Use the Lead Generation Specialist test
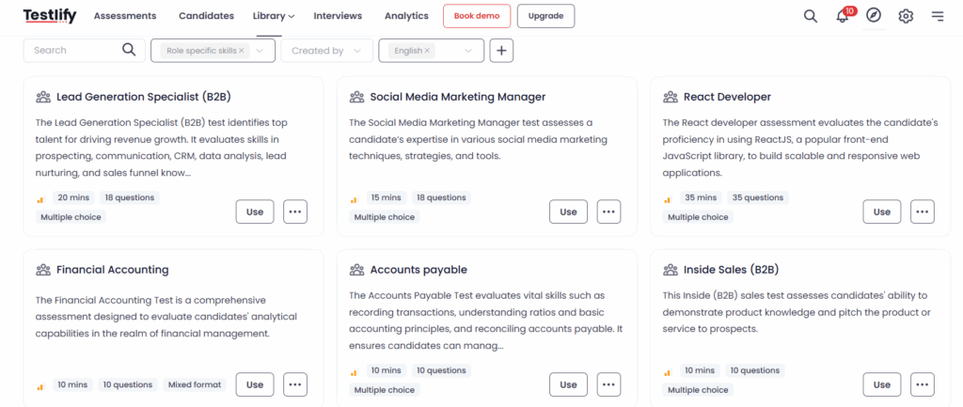The width and height of the screenshot is (963, 407). click(x=255, y=211)
